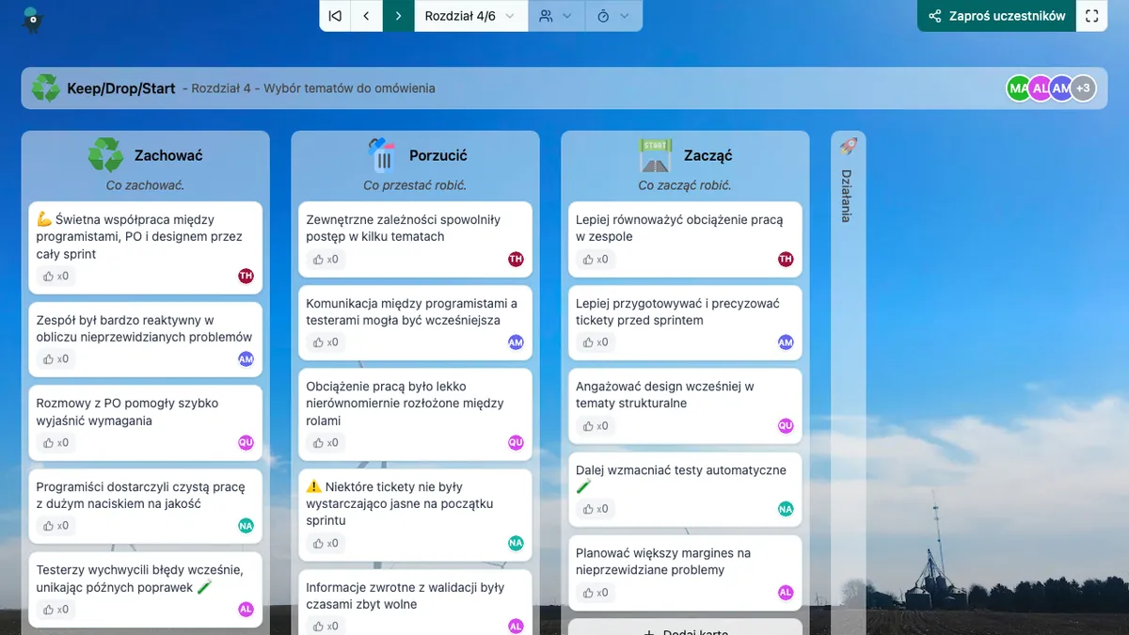
Task: Vote on 'Dalej wzmacniać testy automatyczne' card
Action: (x=596, y=509)
